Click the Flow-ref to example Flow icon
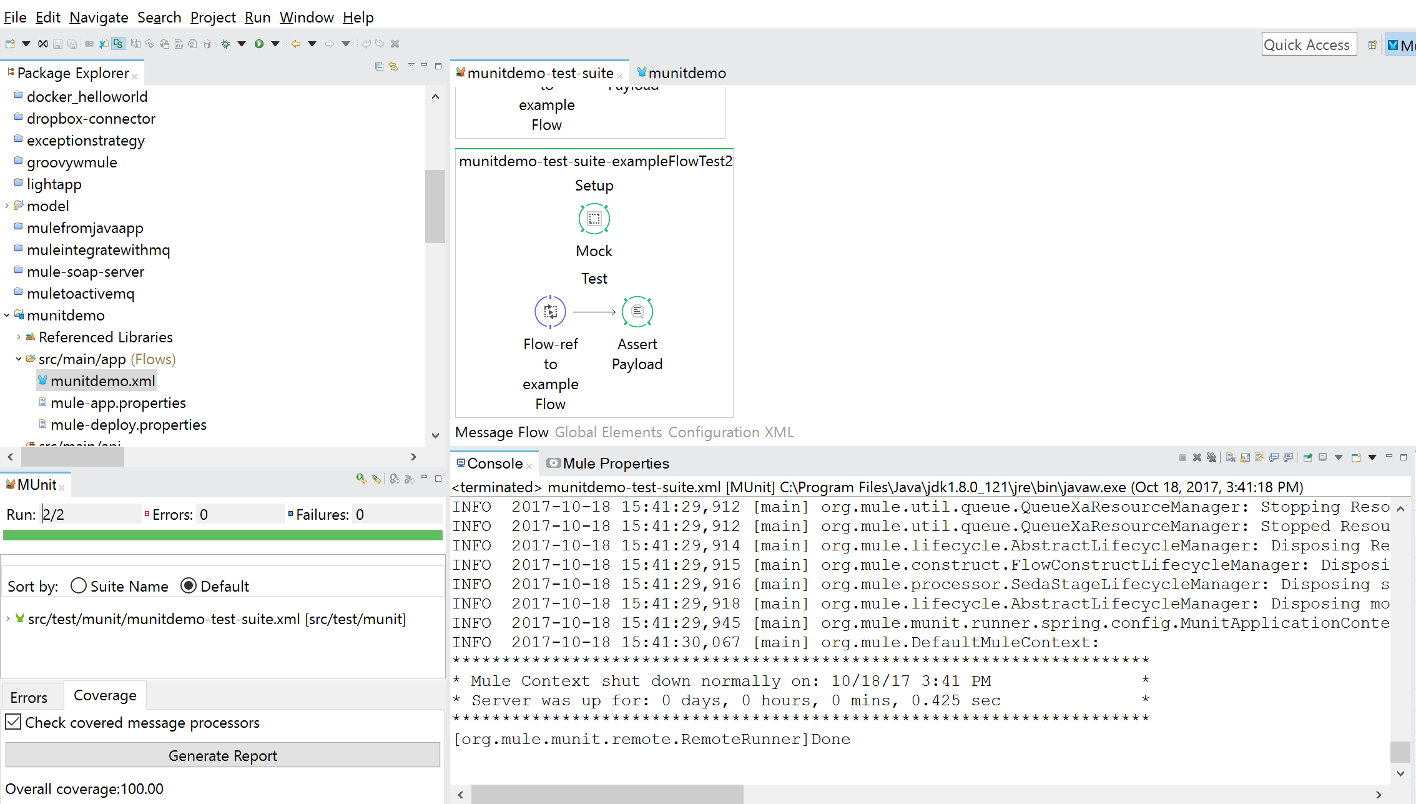The image size is (1416, 804). click(x=551, y=312)
